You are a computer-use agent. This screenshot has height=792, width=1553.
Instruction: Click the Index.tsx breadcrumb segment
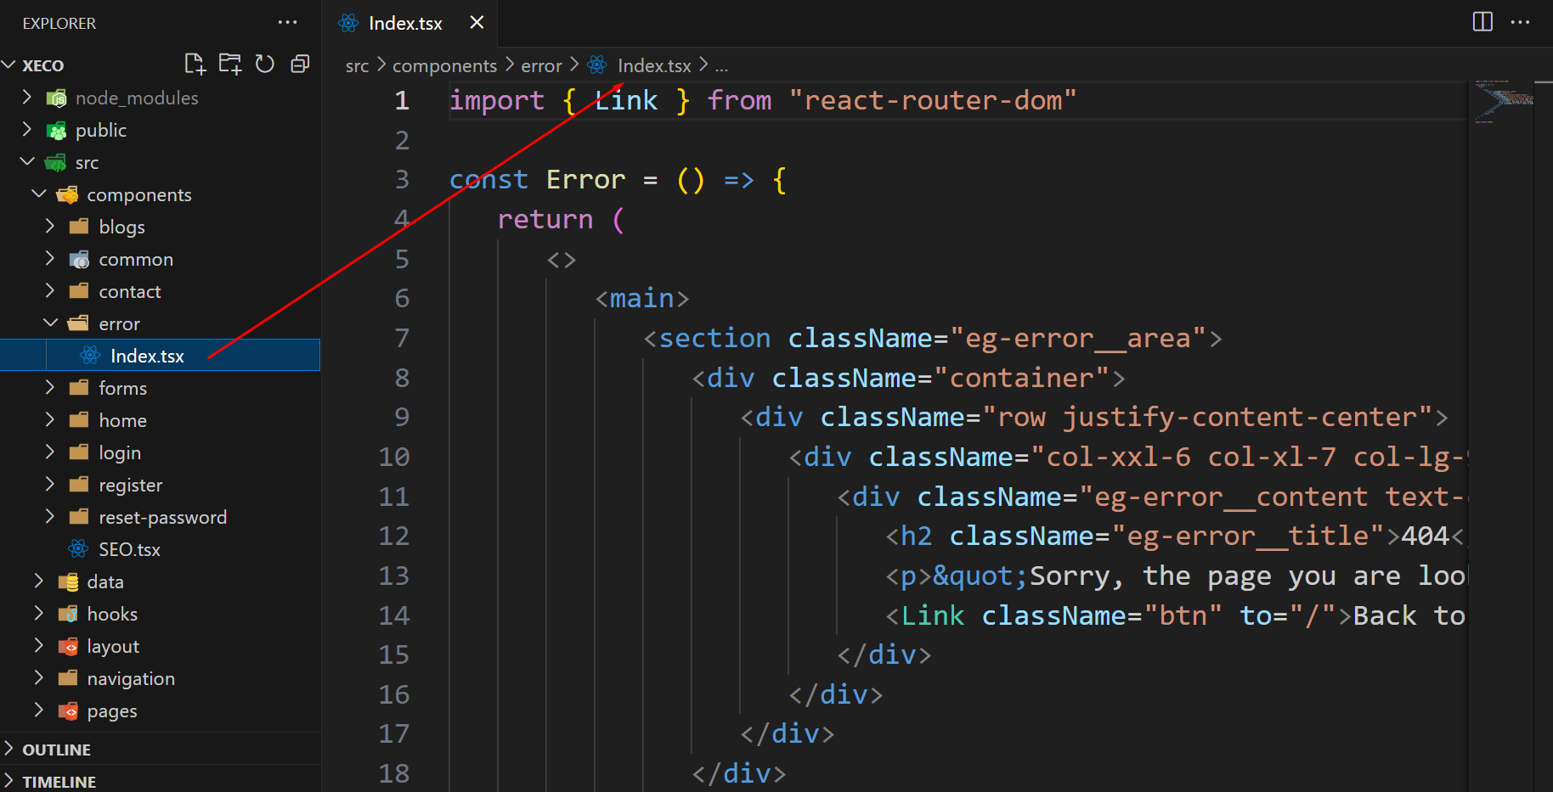(654, 65)
